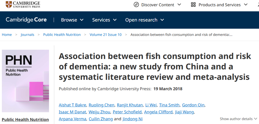The width and height of the screenshot is (259, 124).
Task: Click the Discover Content compass icon
Action: pos(136,5)
